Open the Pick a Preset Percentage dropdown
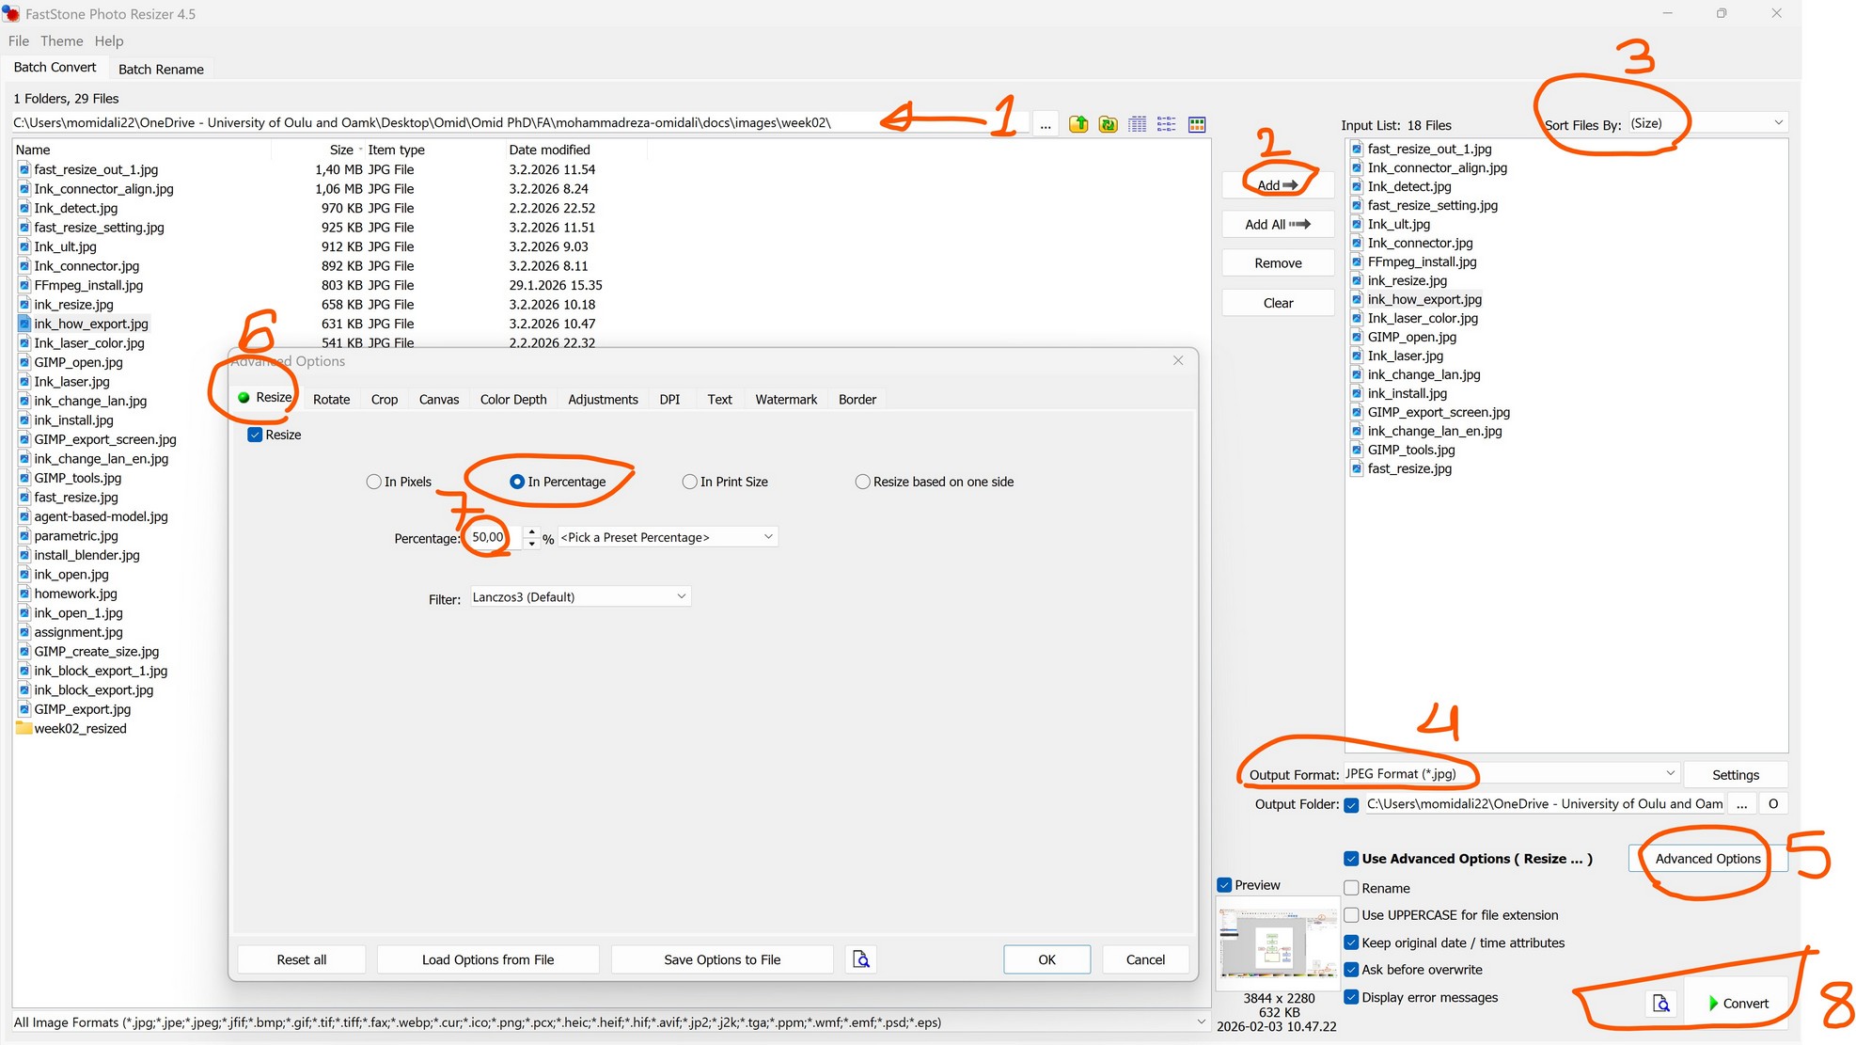The width and height of the screenshot is (1856, 1045). point(668,537)
